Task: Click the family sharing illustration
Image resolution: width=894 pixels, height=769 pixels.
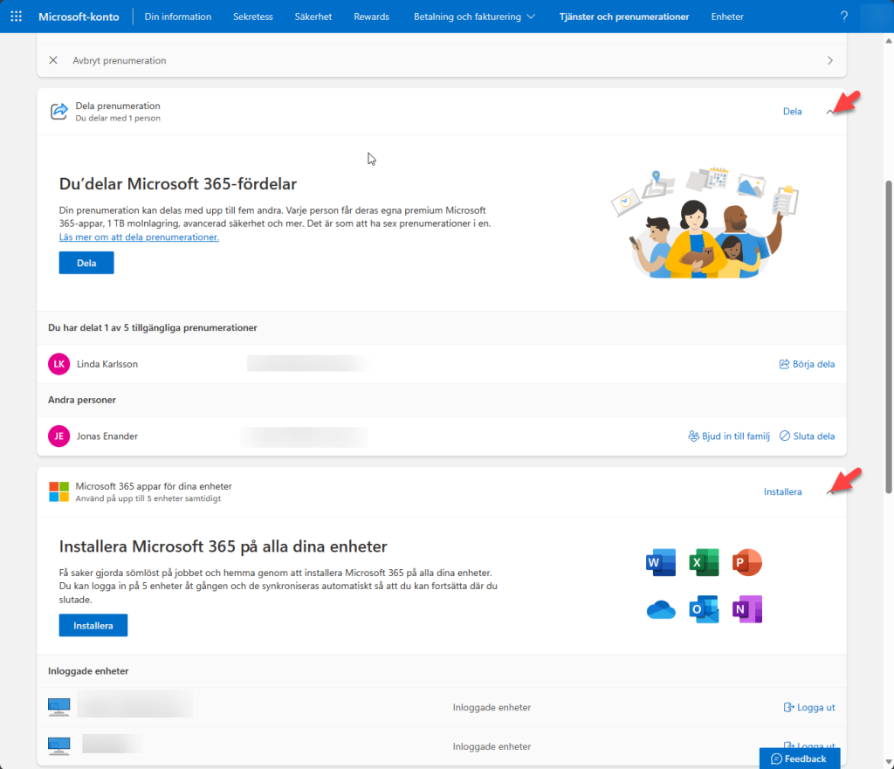Action: pyautogui.click(x=705, y=223)
